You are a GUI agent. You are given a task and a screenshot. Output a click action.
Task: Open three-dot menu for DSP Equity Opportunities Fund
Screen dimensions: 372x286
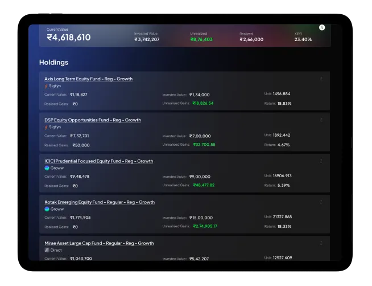click(321, 120)
